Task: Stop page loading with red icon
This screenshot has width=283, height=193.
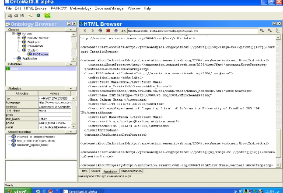Action: coord(108,31)
